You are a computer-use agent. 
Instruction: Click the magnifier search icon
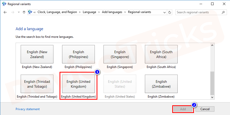click(x=223, y=12)
